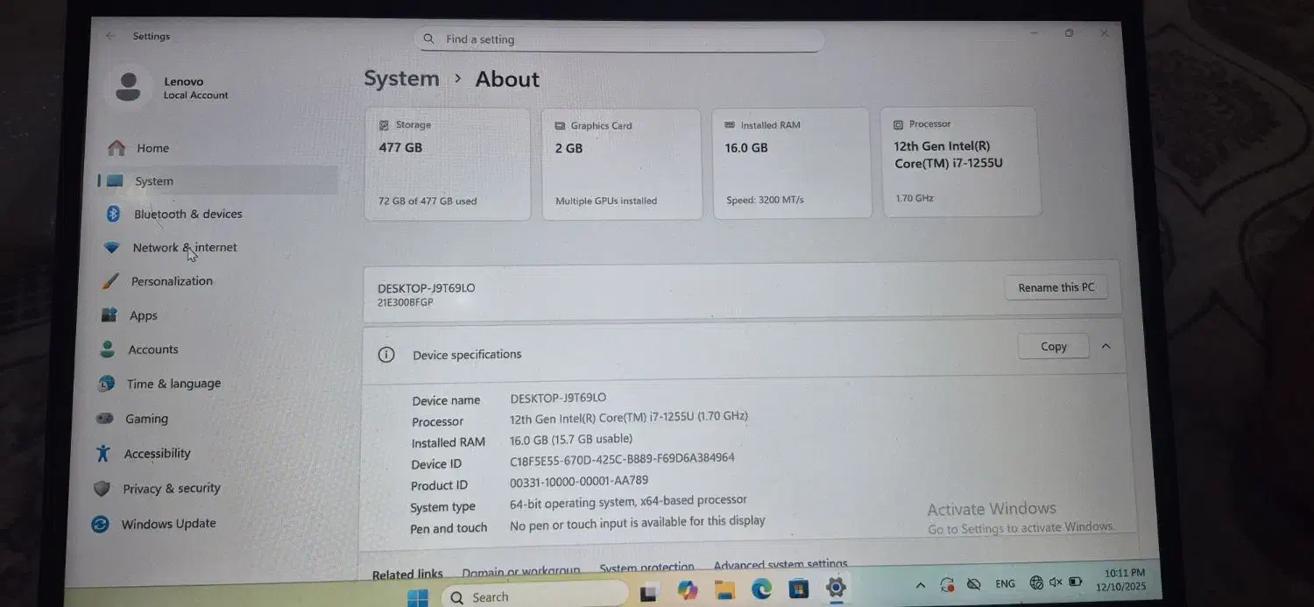Open the Home section in Settings sidebar
Viewport: 1314px width, 607px height.
click(152, 147)
